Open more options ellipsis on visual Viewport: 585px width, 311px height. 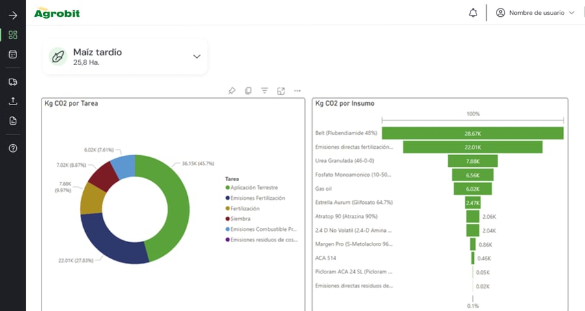point(297,91)
